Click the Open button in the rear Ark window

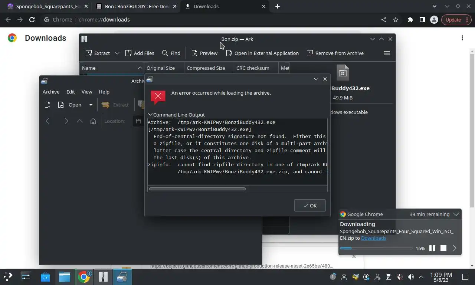coord(70,105)
